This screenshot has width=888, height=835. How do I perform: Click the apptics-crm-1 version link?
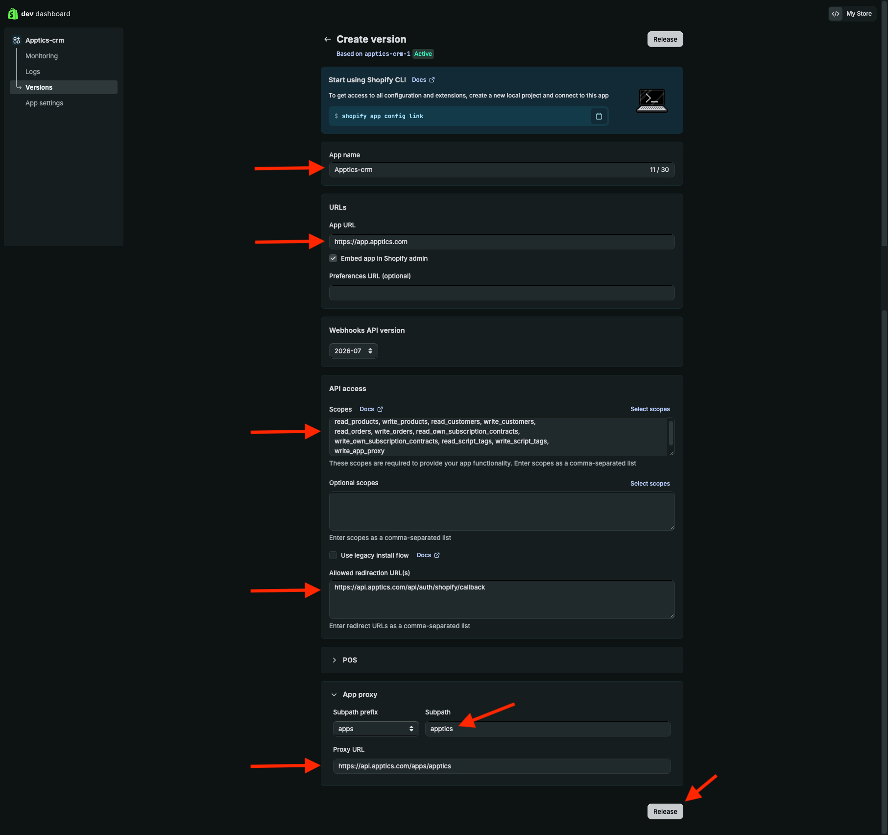click(387, 54)
